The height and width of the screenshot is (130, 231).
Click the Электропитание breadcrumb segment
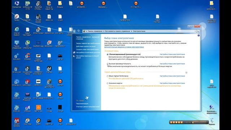coord(139,31)
